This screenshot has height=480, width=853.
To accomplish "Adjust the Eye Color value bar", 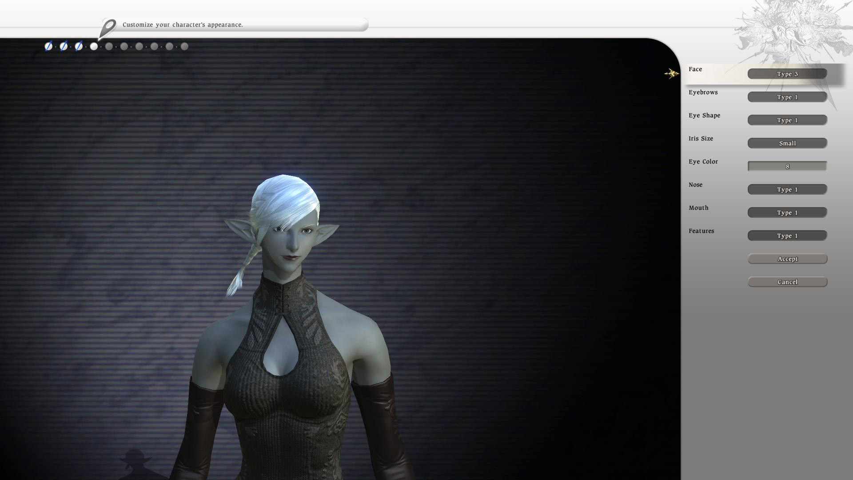I will tap(787, 166).
